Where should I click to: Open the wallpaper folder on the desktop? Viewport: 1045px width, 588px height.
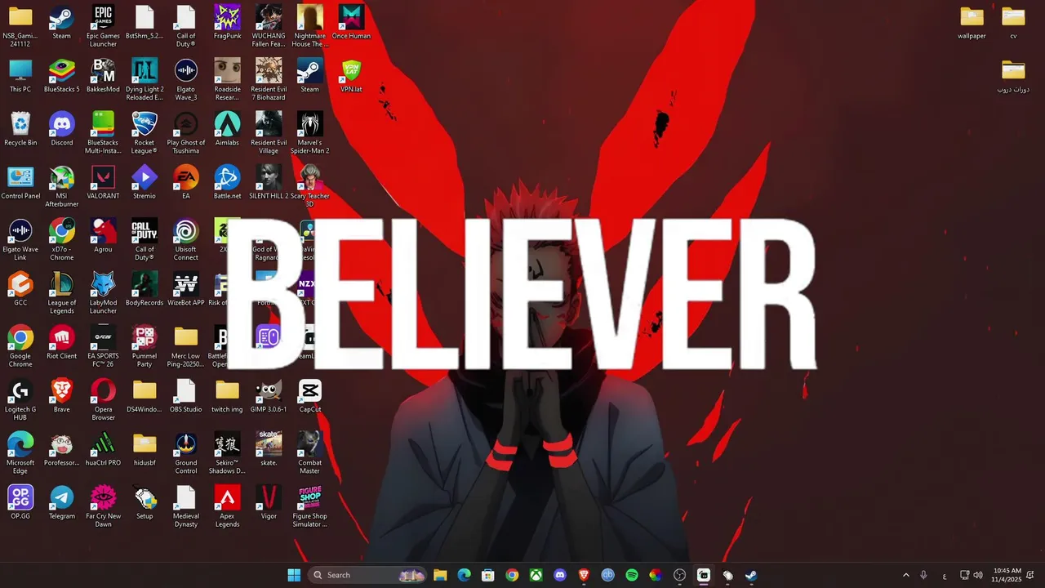tap(972, 22)
